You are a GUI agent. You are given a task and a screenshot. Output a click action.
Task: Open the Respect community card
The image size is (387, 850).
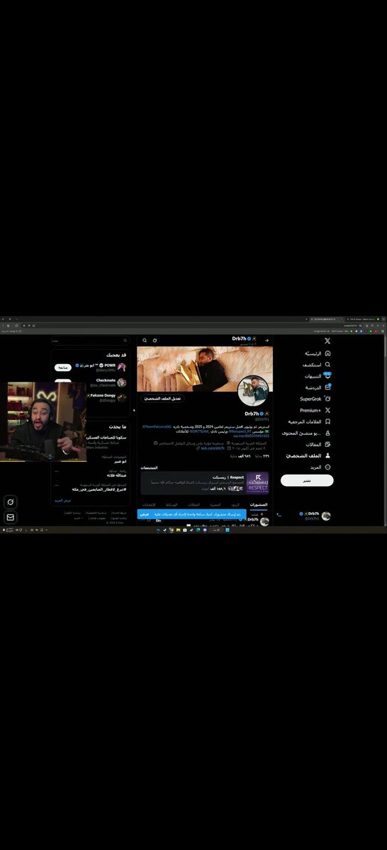click(x=205, y=483)
